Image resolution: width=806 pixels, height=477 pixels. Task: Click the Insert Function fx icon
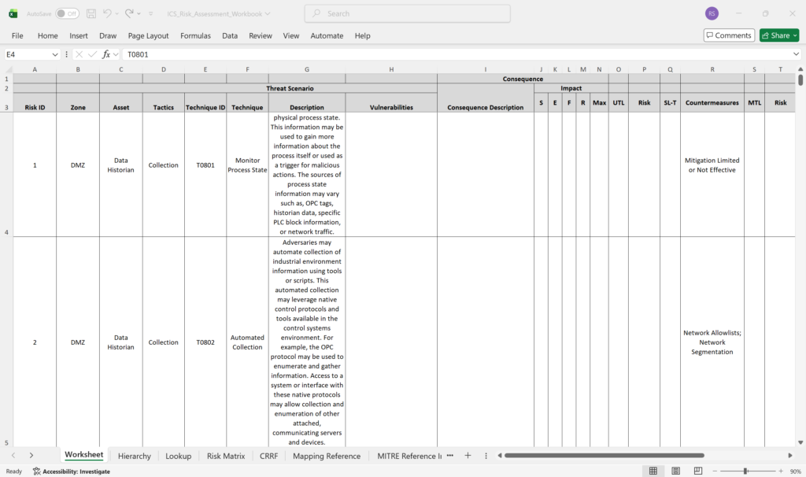106,54
